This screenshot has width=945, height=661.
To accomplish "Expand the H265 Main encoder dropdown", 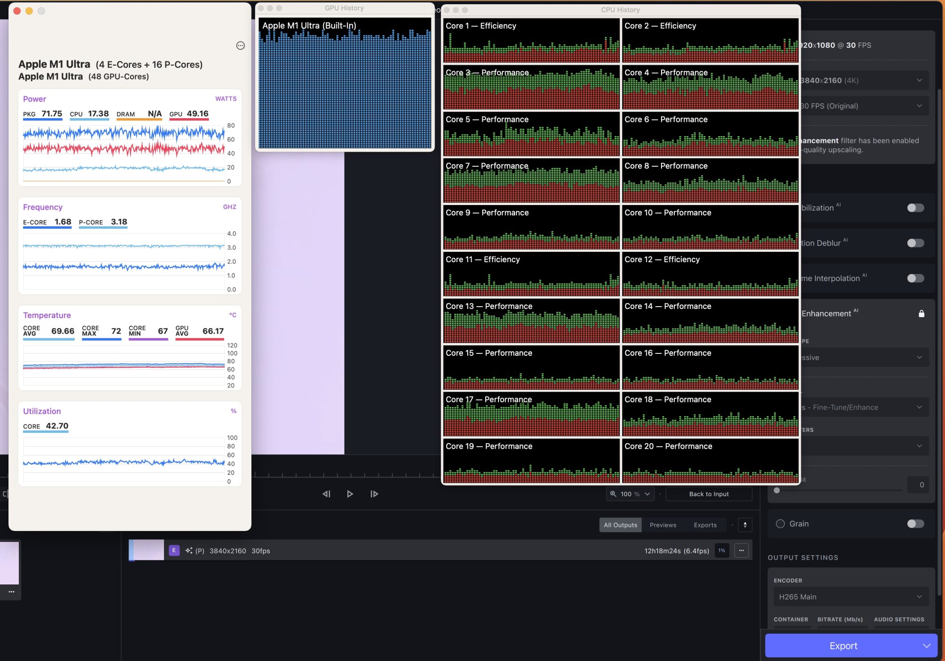I will click(850, 597).
